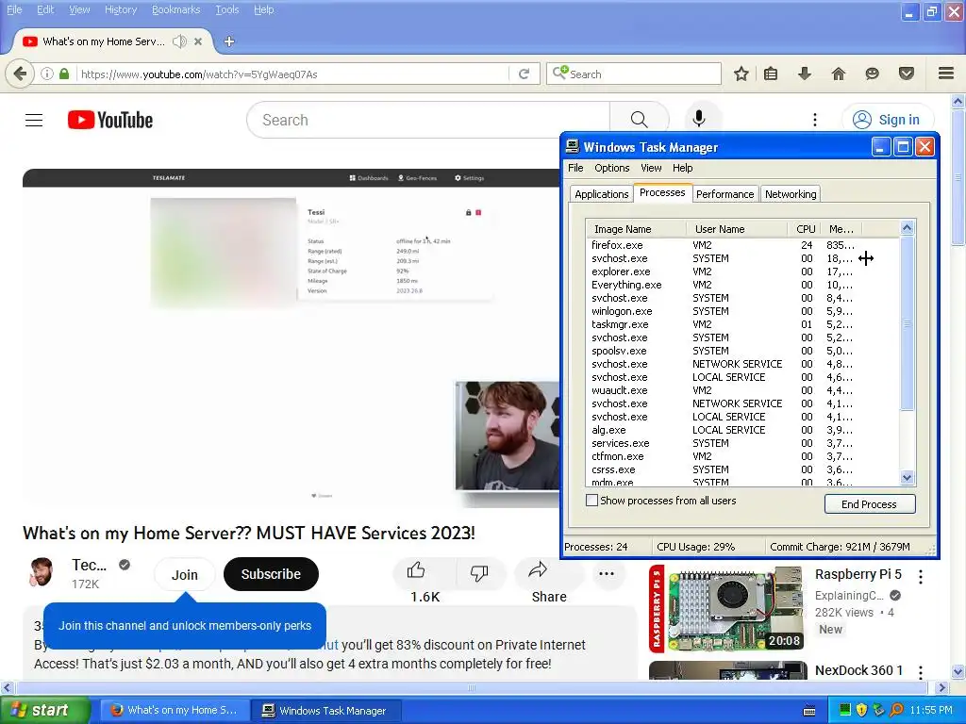Select the Processes tab
Viewport: 966px width, 724px height.
662,192
